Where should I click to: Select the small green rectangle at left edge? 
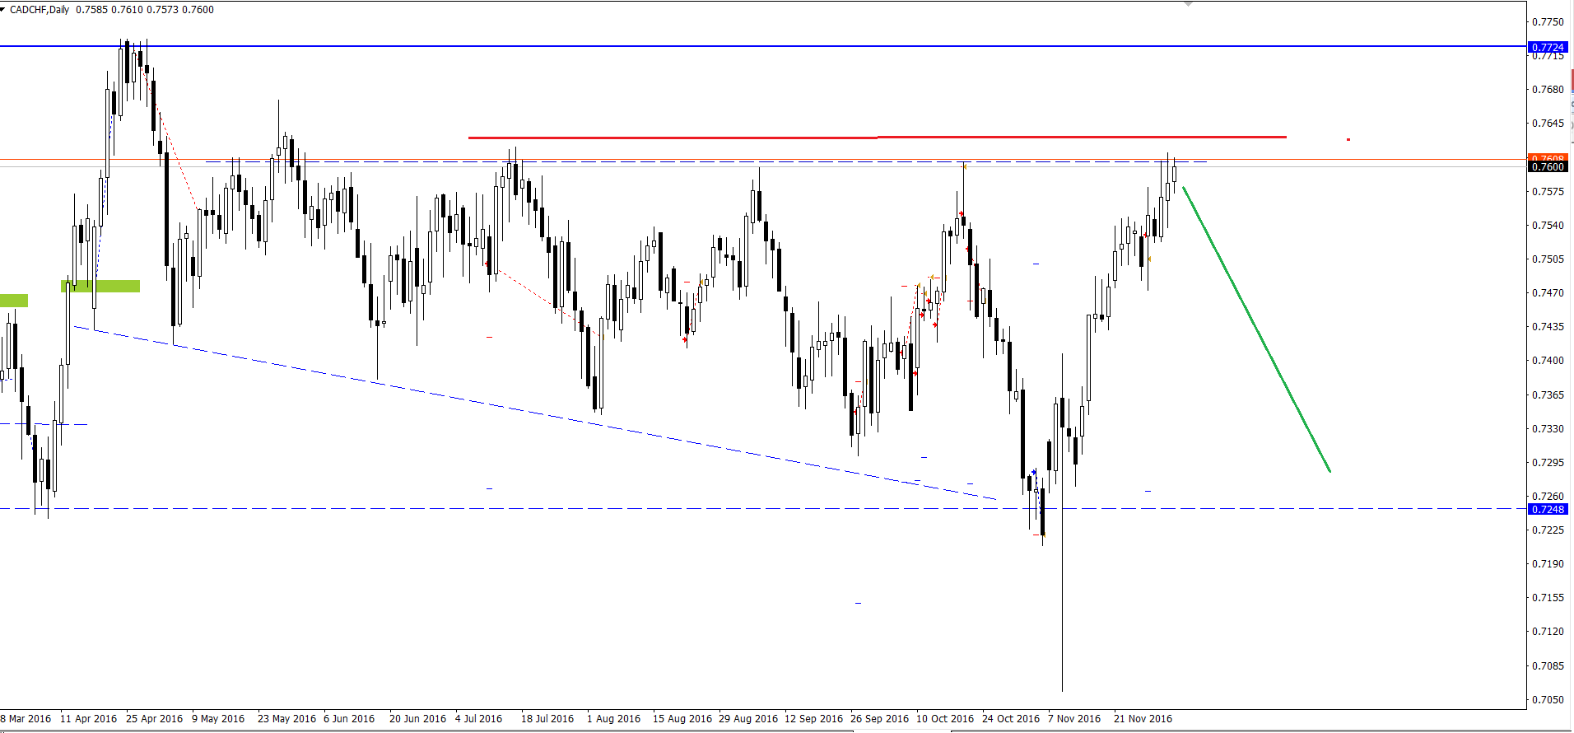click(14, 301)
